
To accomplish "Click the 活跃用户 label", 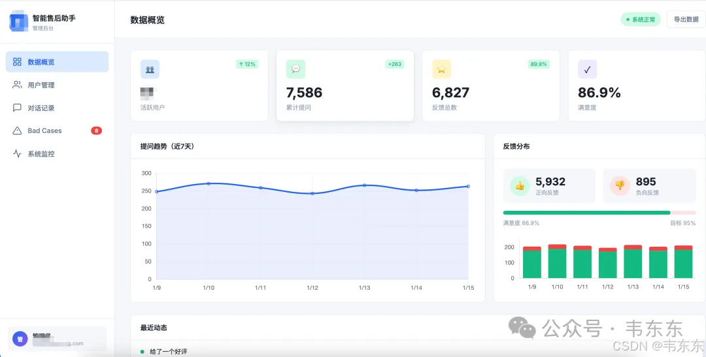I will click(152, 108).
